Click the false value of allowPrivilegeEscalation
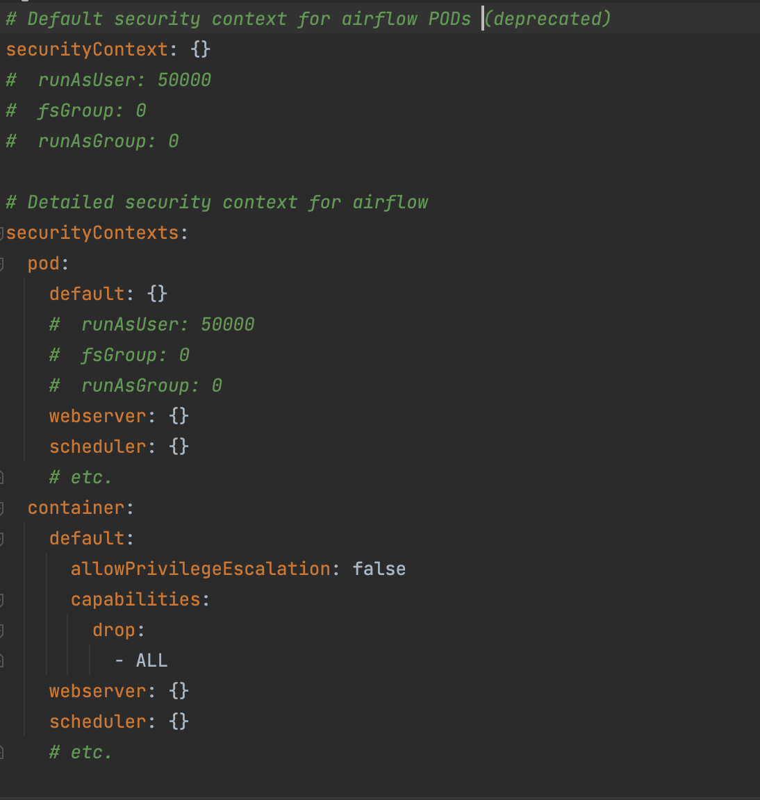Screen dimensions: 760x800 [379, 568]
